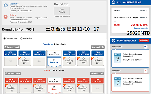Click the Inbound landing plane icon
151x94 pixels.
[x=146, y=71]
